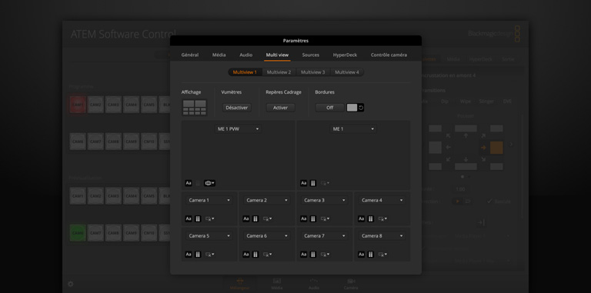Open the ME 1 source dropdown
The width and height of the screenshot is (591, 293).
click(x=353, y=128)
